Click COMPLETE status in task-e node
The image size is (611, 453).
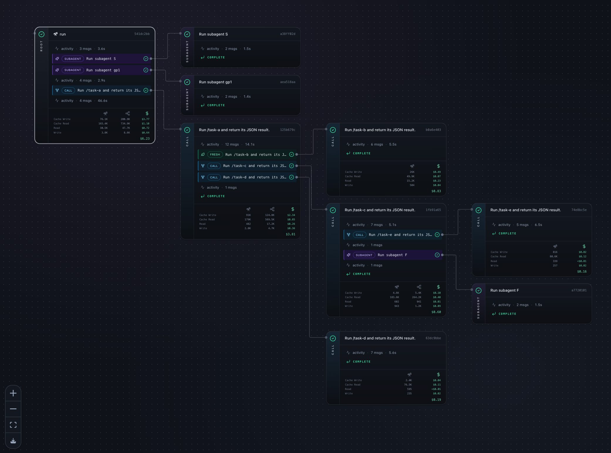coord(507,234)
